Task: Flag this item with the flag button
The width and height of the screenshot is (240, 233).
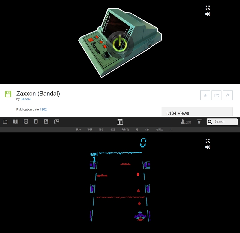Action: (x=228, y=95)
